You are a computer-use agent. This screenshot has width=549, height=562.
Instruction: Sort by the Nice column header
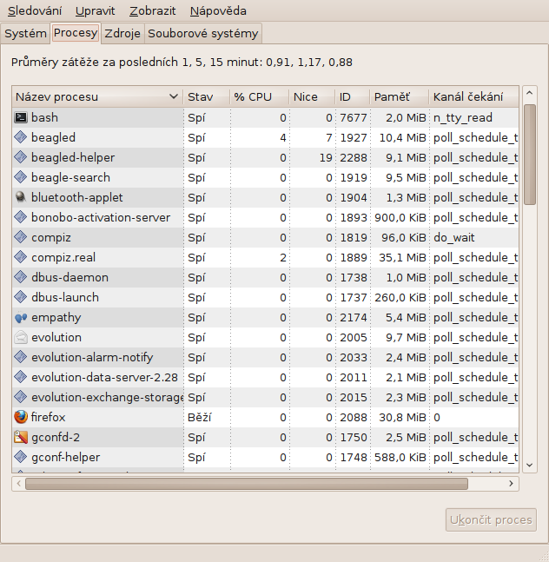click(312, 96)
